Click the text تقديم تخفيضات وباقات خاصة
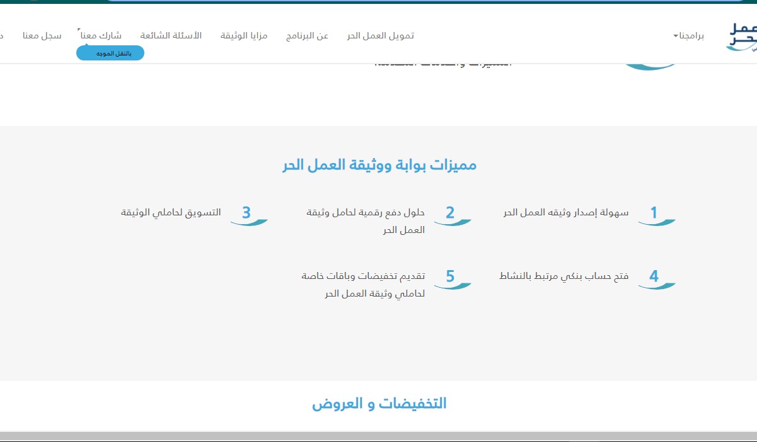The width and height of the screenshot is (757, 442). click(363, 276)
